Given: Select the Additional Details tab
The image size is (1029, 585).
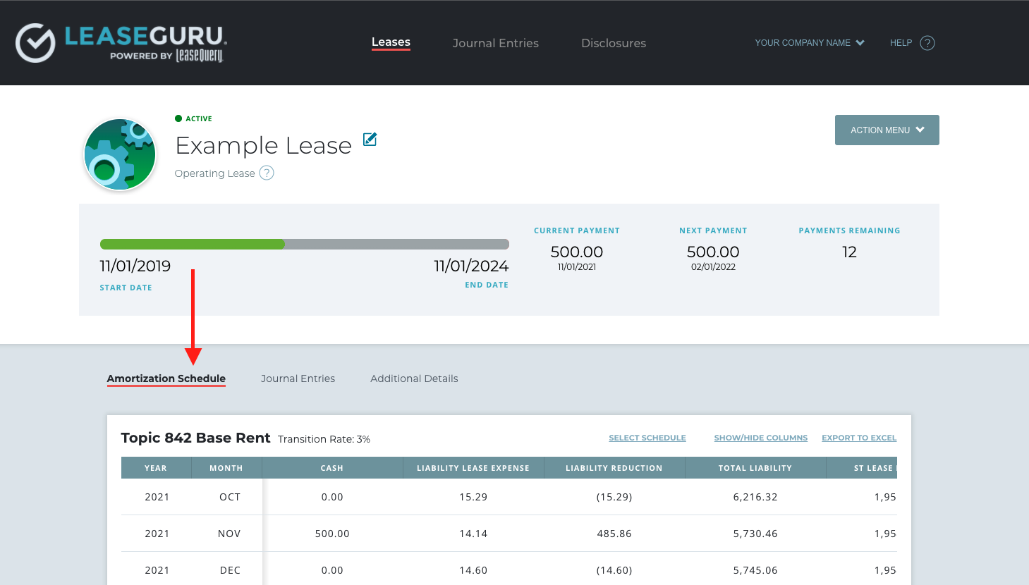Looking at the screenshot, I should 414,378.
